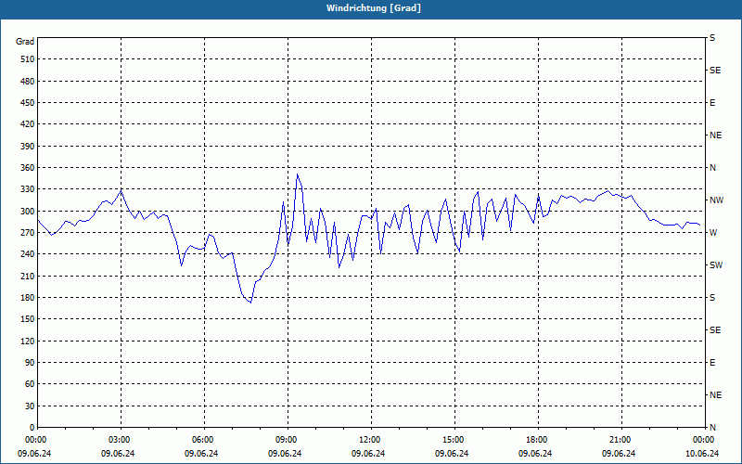
Task: Pick the 360 degree axis label
Action: click(x=27, y=168)
